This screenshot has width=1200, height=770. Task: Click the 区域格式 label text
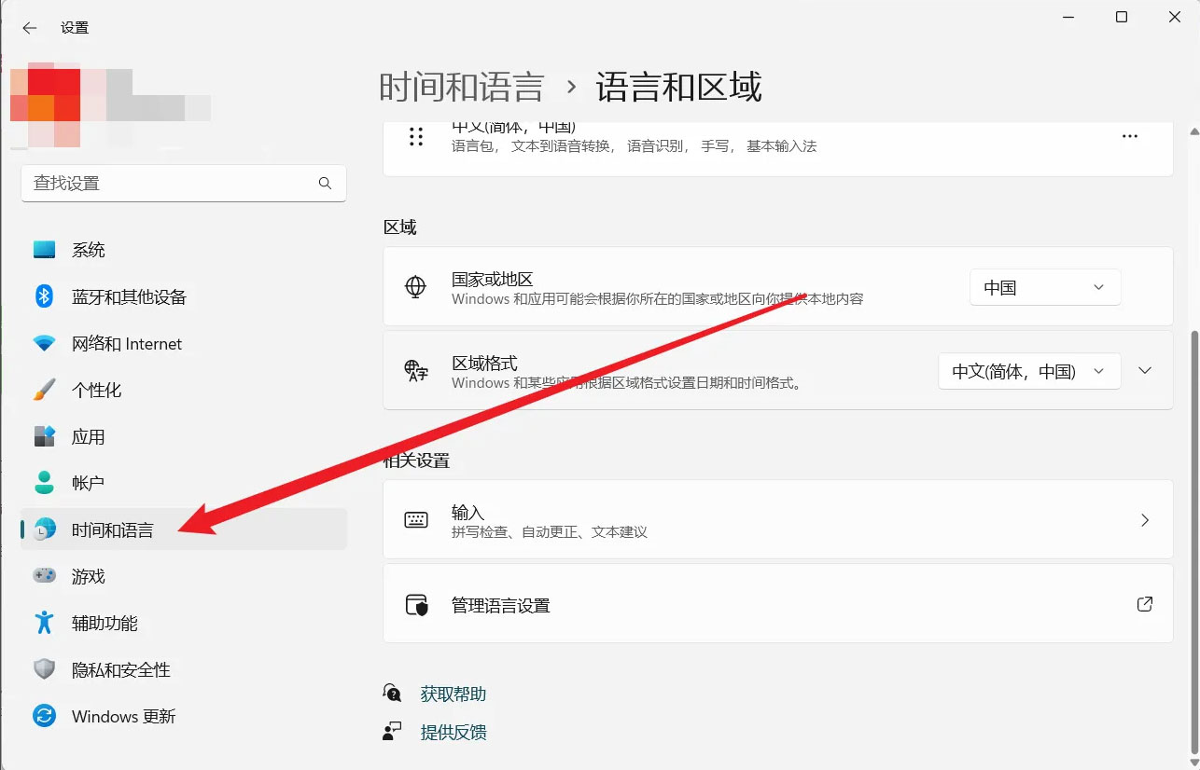coord(484,364)
